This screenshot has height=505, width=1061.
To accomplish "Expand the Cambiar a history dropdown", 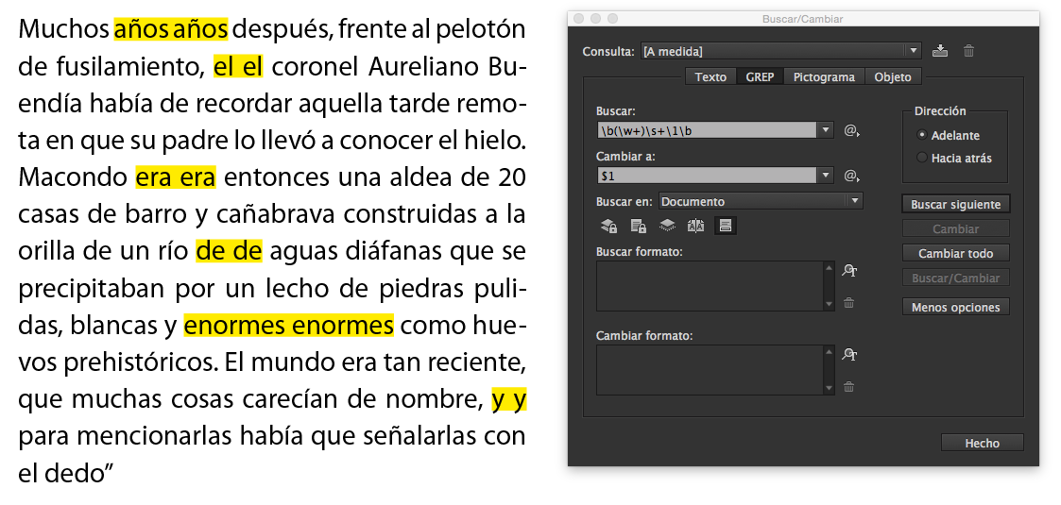I will pyautogui.click(x=826, y=176).
